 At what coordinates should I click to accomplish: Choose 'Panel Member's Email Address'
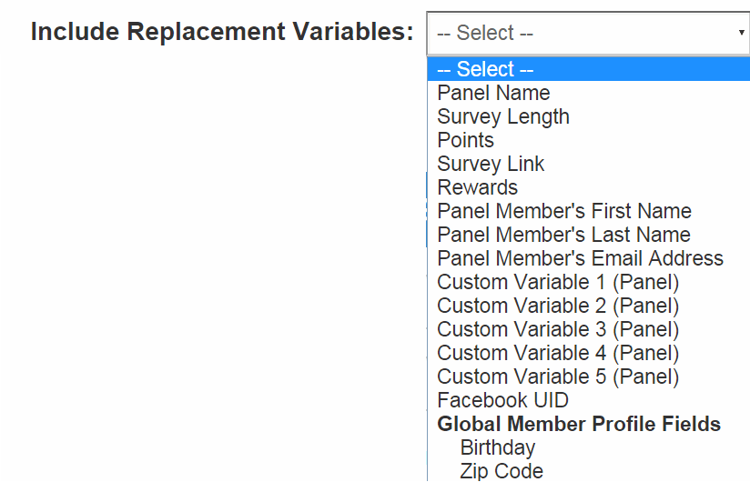[x=580, y=258]
